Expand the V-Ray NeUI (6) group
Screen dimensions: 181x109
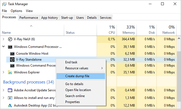(x=4, y=39)
